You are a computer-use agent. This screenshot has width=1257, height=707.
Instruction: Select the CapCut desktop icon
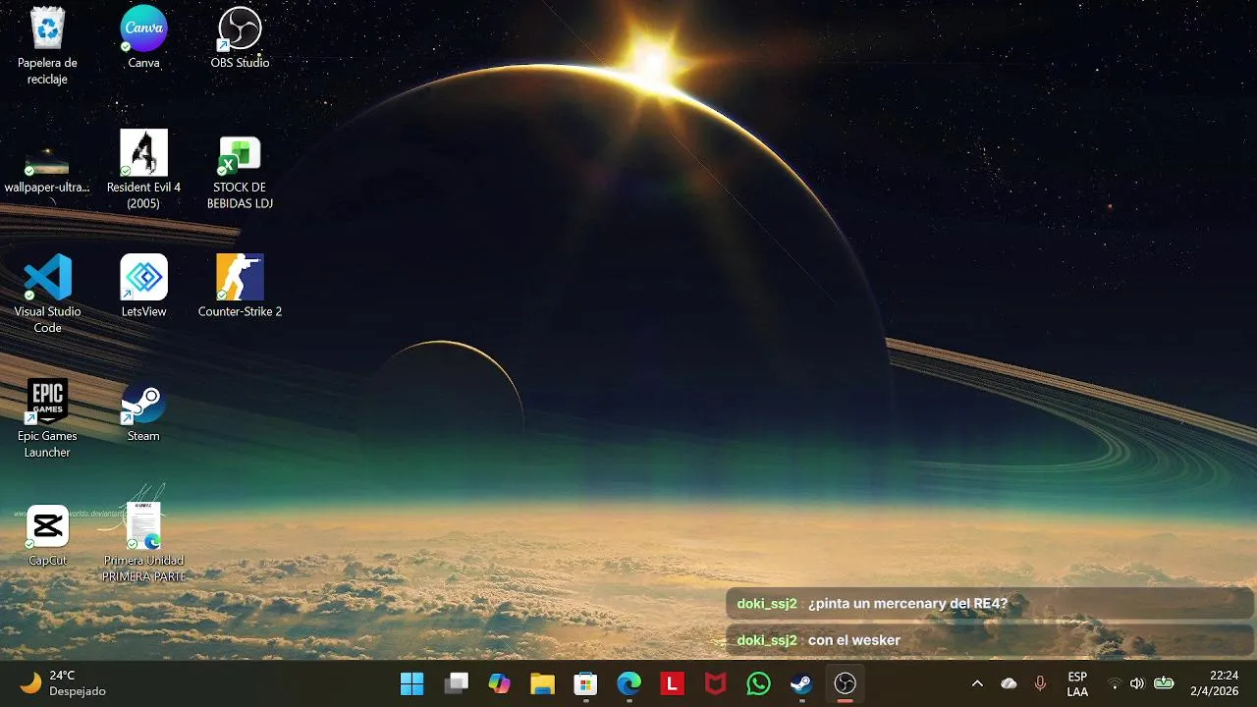47,536
